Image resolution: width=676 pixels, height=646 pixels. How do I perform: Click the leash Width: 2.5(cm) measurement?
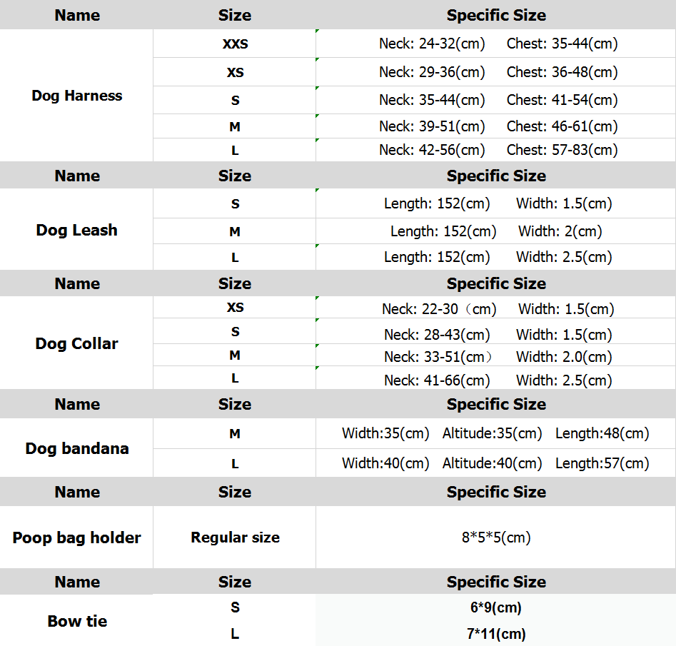click(564, 257)
